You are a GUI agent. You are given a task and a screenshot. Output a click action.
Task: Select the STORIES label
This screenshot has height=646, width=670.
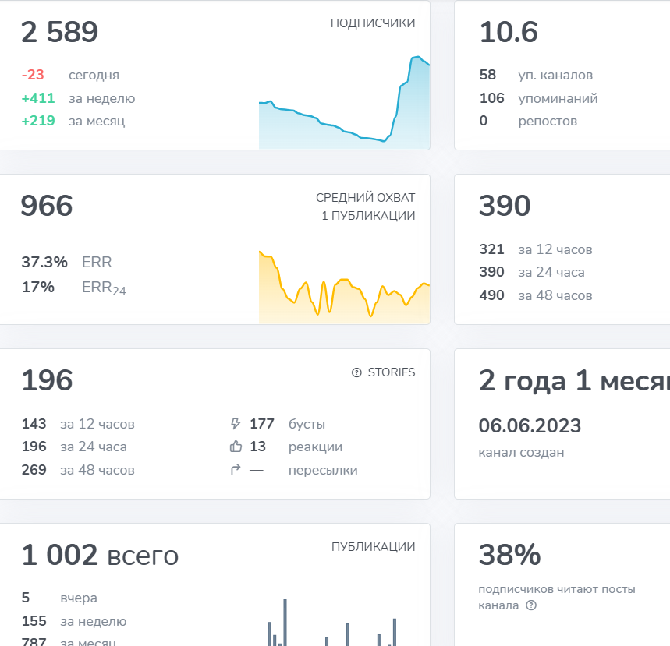(x=392, y=372)
